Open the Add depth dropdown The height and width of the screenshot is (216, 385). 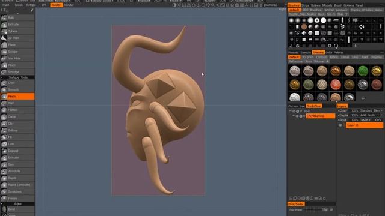(371, 115)
